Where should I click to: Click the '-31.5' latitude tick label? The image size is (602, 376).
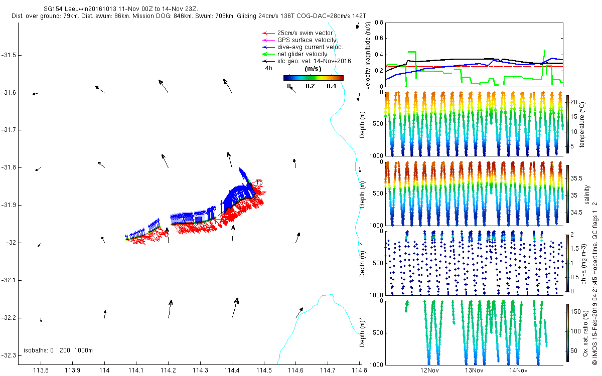[9, 55]
